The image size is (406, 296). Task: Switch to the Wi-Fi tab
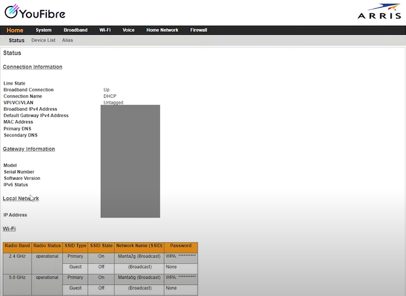click(105, 30)
